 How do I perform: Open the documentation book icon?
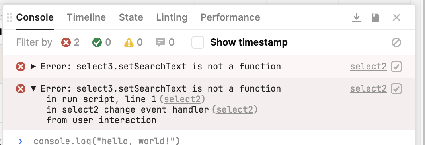point(375,18)
